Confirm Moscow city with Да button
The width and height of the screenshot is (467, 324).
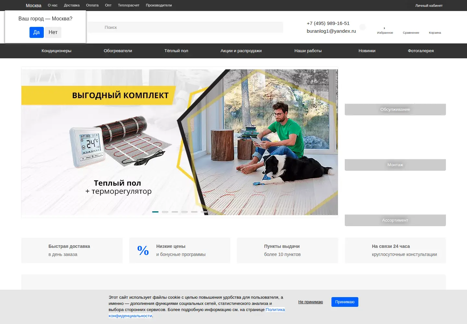click(x=37, y=32)
